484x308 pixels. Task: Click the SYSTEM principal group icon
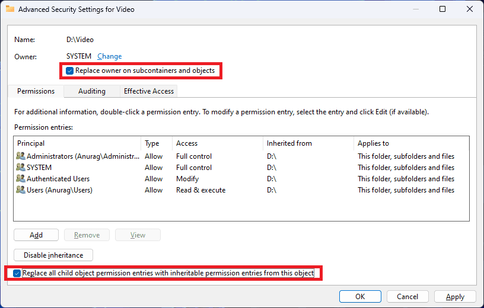[21, 168]
